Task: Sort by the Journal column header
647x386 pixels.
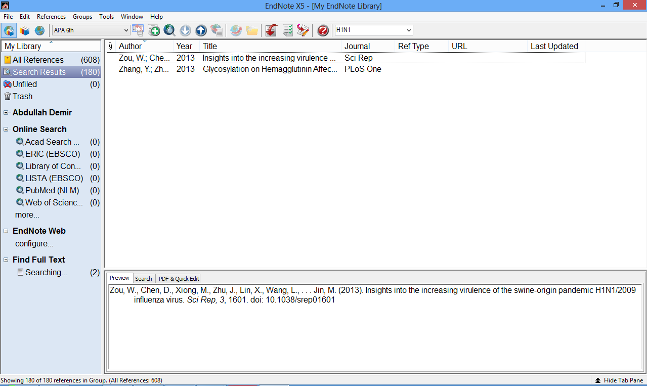Action: point(368,46)
